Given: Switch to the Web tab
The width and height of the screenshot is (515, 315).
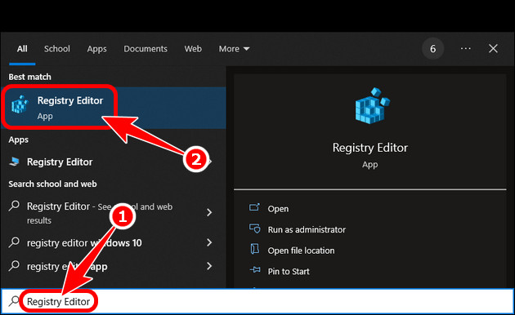Looking at the screenshot, I should (x=193, y=49).
